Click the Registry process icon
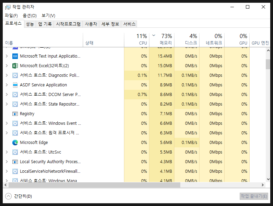273x206 pixels. click(15, 114)
